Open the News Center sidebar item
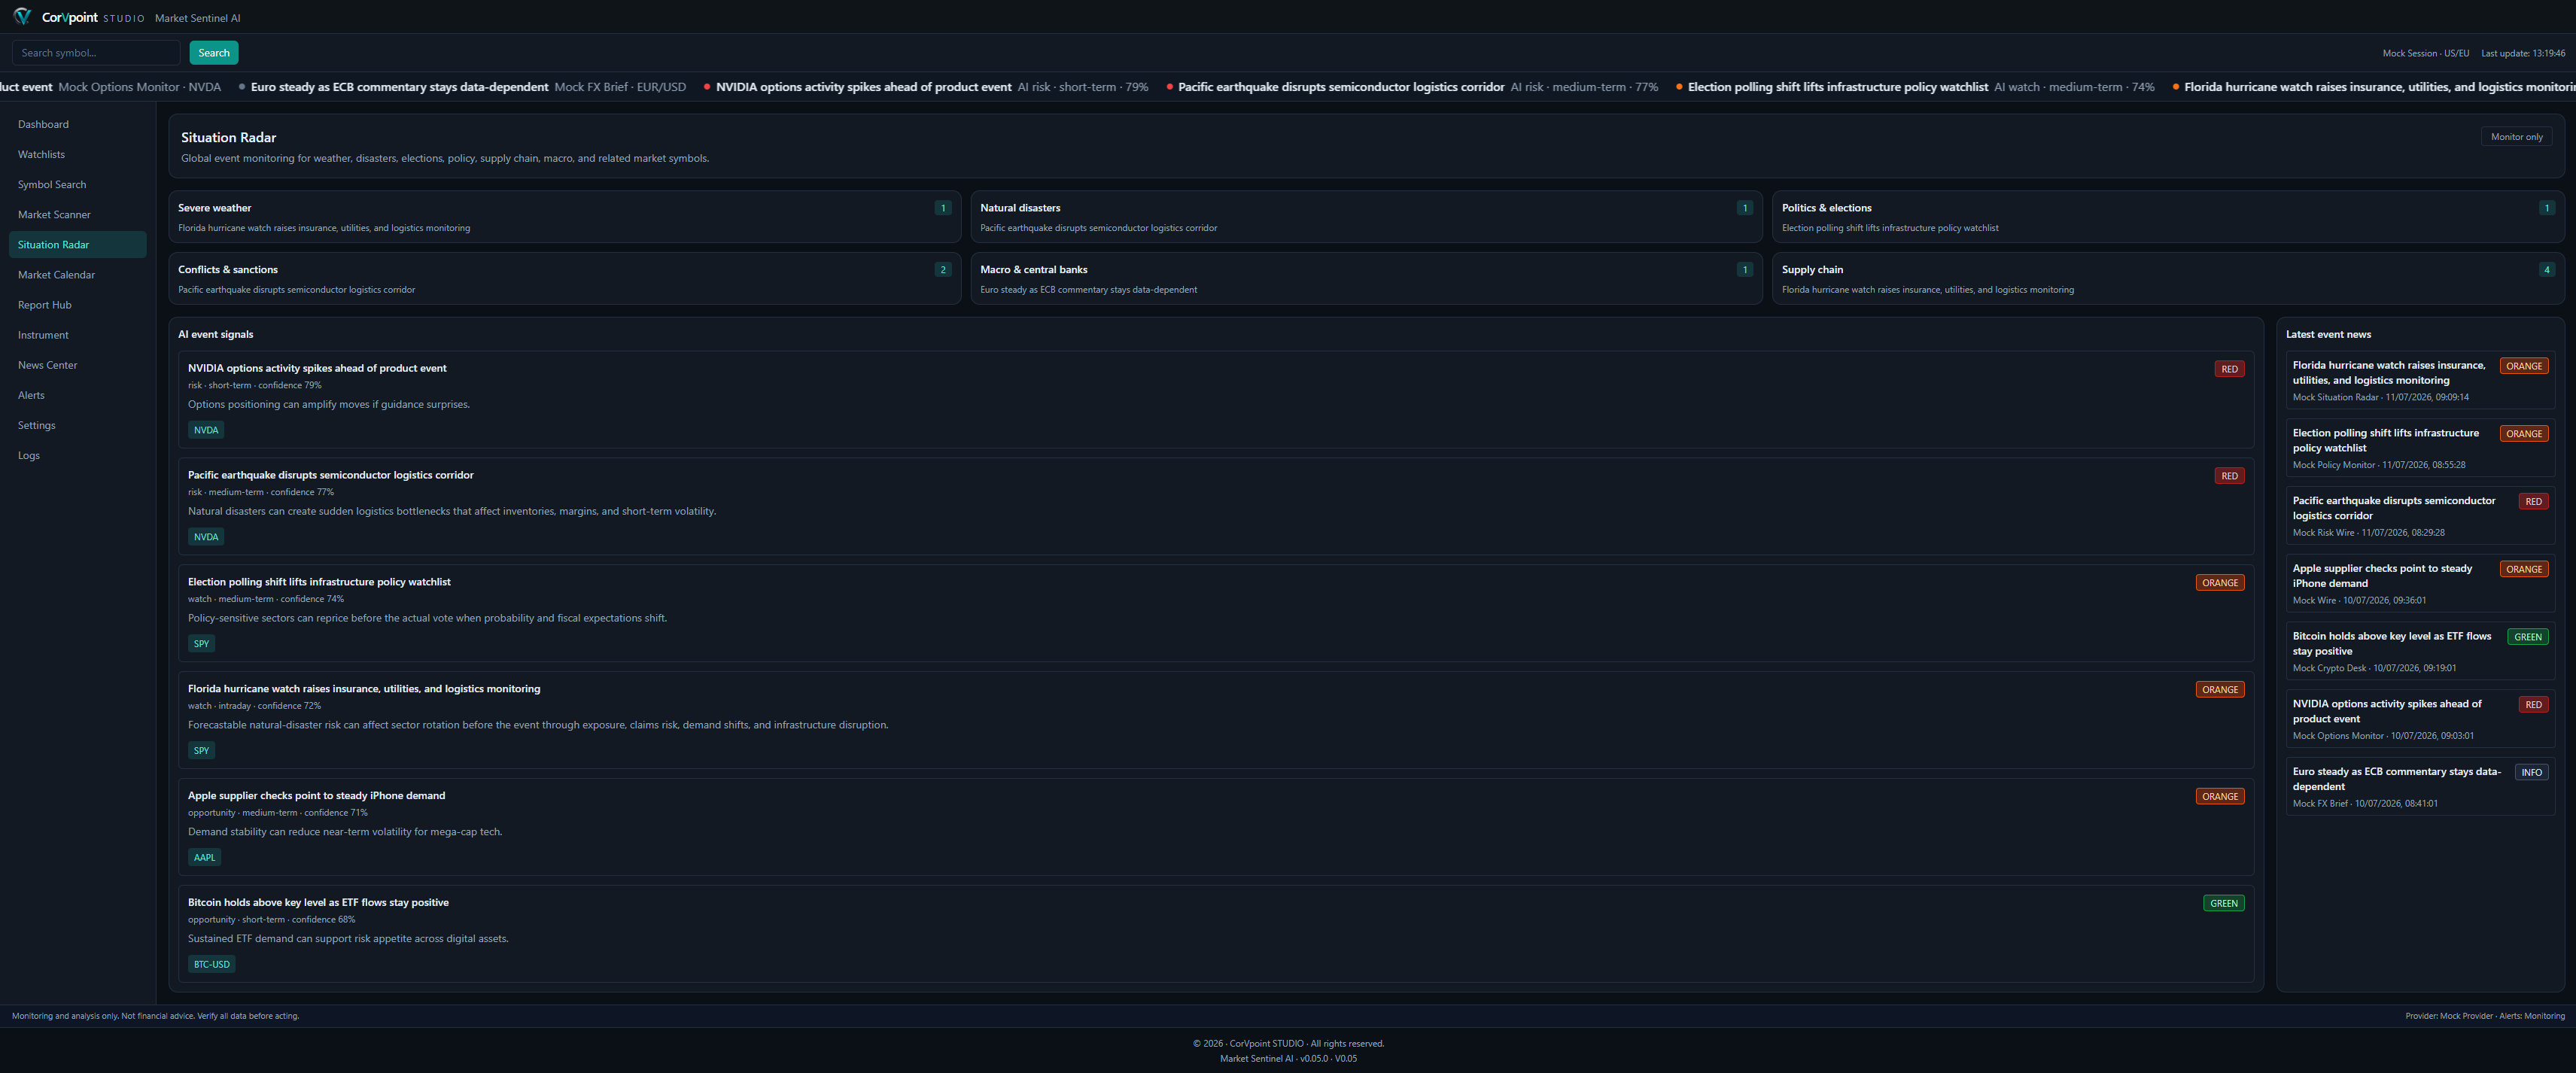Viewport: 2576px width, 1073px height. click(x=47, y=365)
